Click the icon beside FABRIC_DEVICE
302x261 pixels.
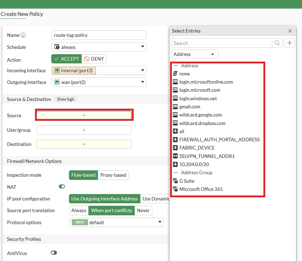pyautogui.click(x=175, y=148)
